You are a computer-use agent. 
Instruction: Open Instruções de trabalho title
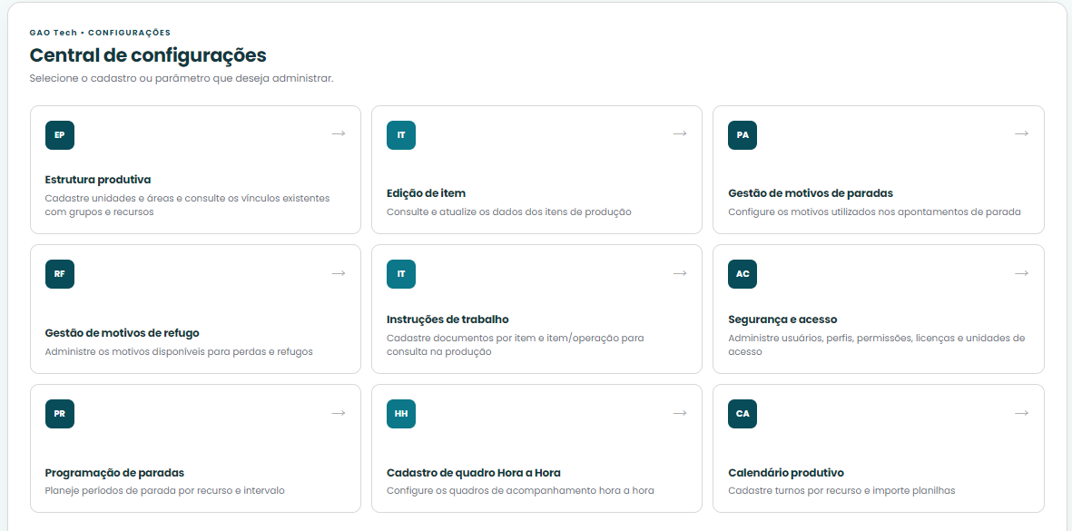(447, 320)
